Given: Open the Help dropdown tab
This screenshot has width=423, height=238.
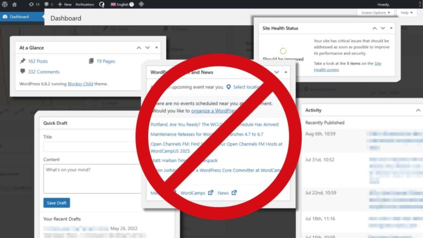Looking at the screenshot, I should (x=406, y=12).
